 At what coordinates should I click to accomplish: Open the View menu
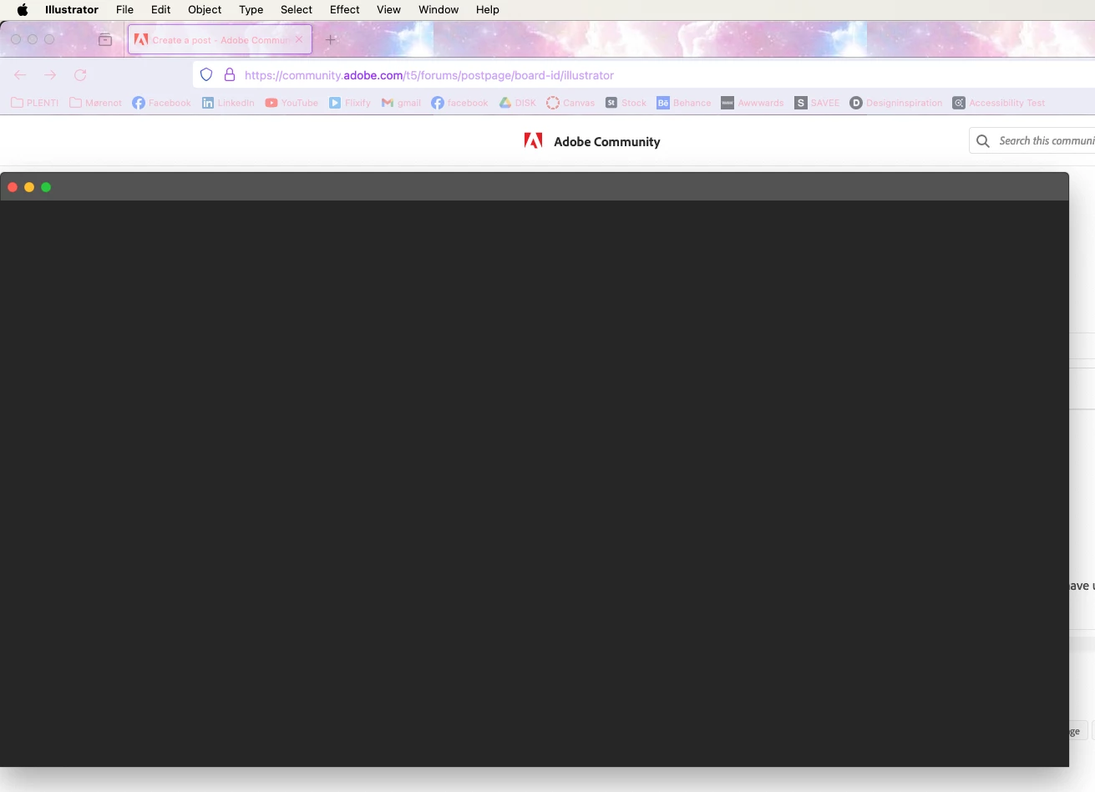(x=388, y=10)
